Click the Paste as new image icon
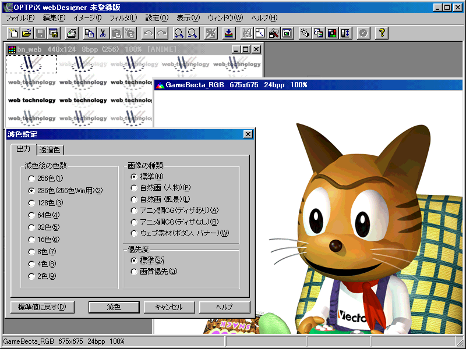This screenshot has width=466, height=349. coord(130,33)
